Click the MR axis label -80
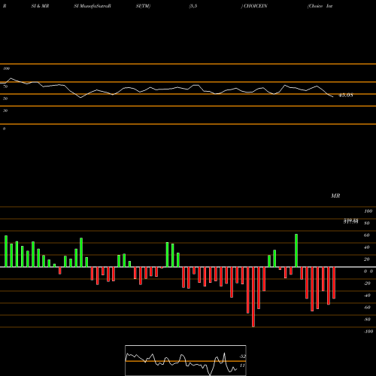The height and width of the screenshot is (376, 376). click(x=367, y=320)
